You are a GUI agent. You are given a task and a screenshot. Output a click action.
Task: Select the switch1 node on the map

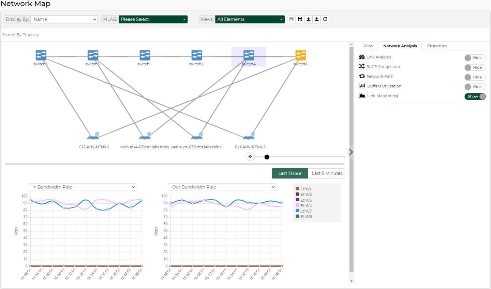(x=145, y=55)
